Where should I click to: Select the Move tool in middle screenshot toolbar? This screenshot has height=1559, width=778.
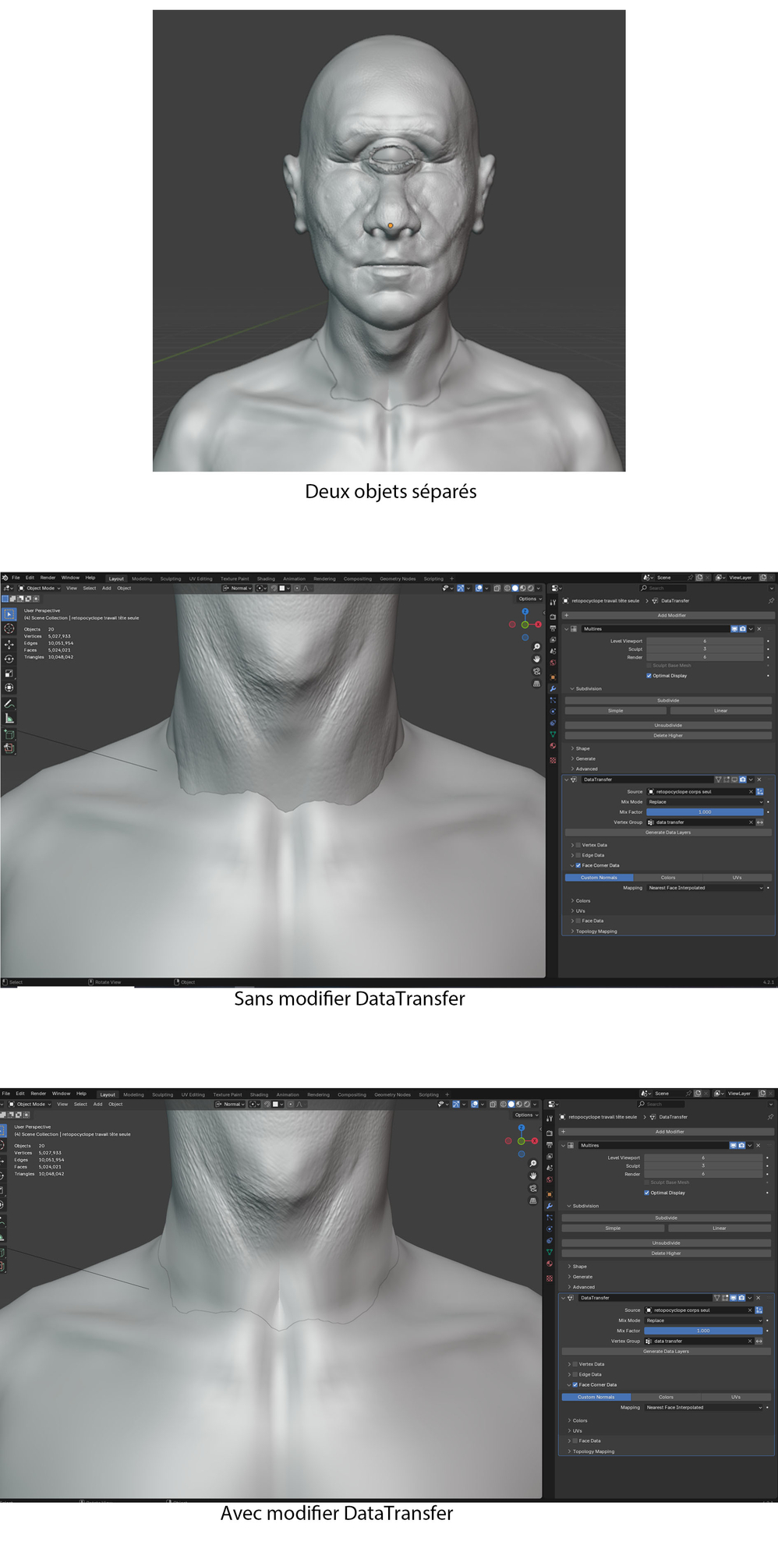pos(9,645)
